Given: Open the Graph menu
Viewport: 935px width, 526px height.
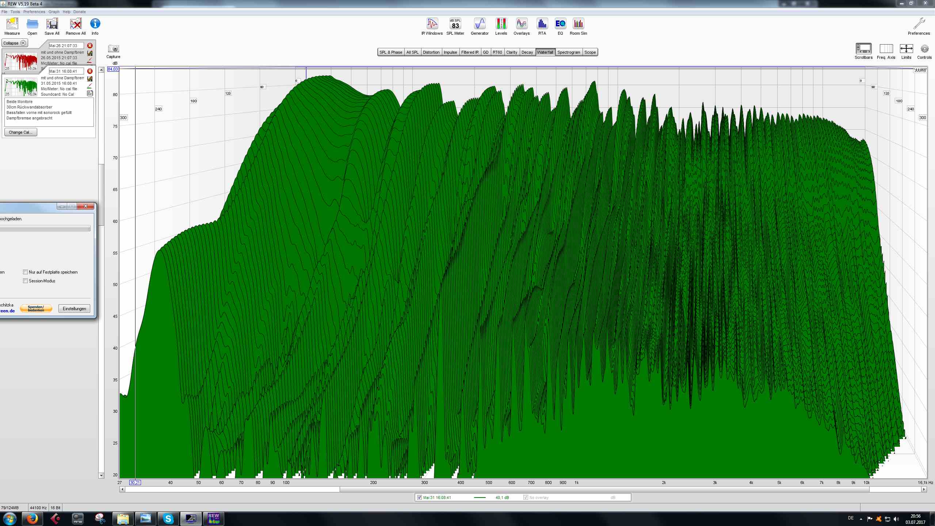Looking at the screenshot, I should pyautogui.click(x=54, y=12).
